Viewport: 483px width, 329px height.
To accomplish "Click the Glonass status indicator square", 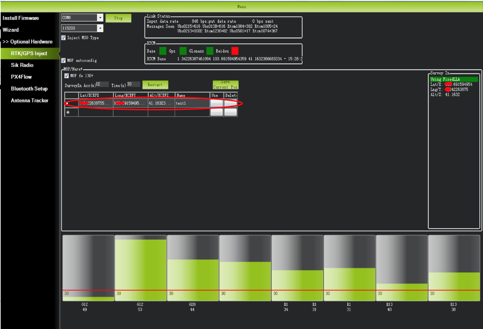I will click(x=210, y=51).
